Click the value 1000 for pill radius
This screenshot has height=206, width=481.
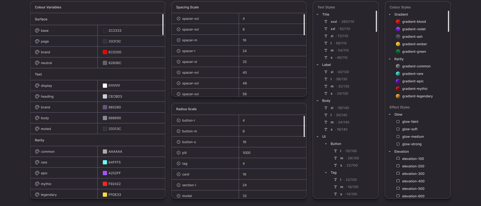(x=247, y=153)
